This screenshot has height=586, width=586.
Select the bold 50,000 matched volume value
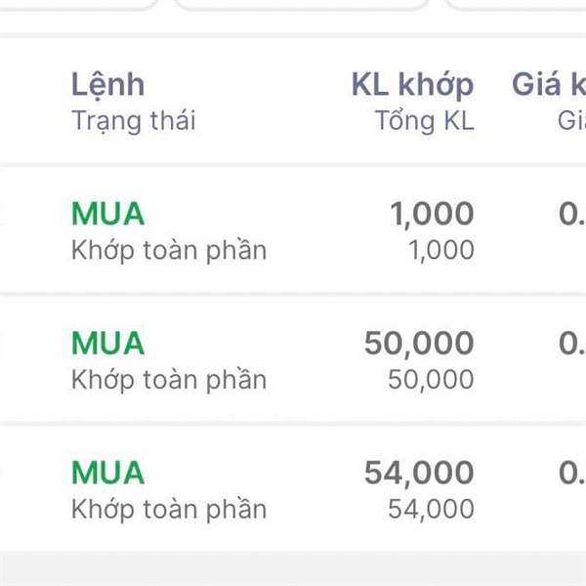[419, 344]
